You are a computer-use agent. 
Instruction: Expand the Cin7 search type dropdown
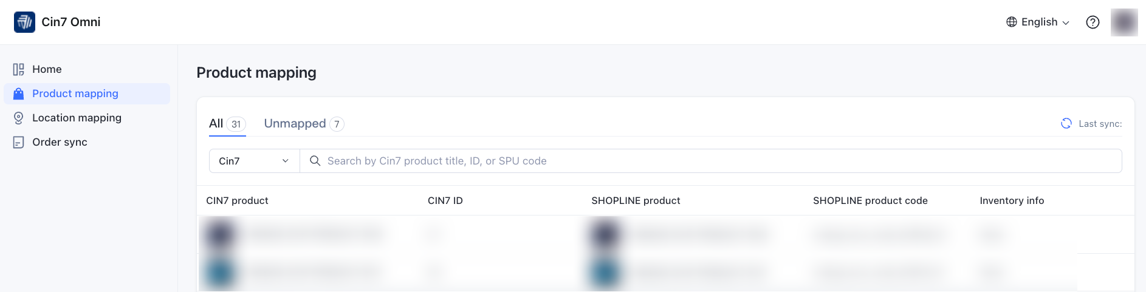(x=254, y=161)
